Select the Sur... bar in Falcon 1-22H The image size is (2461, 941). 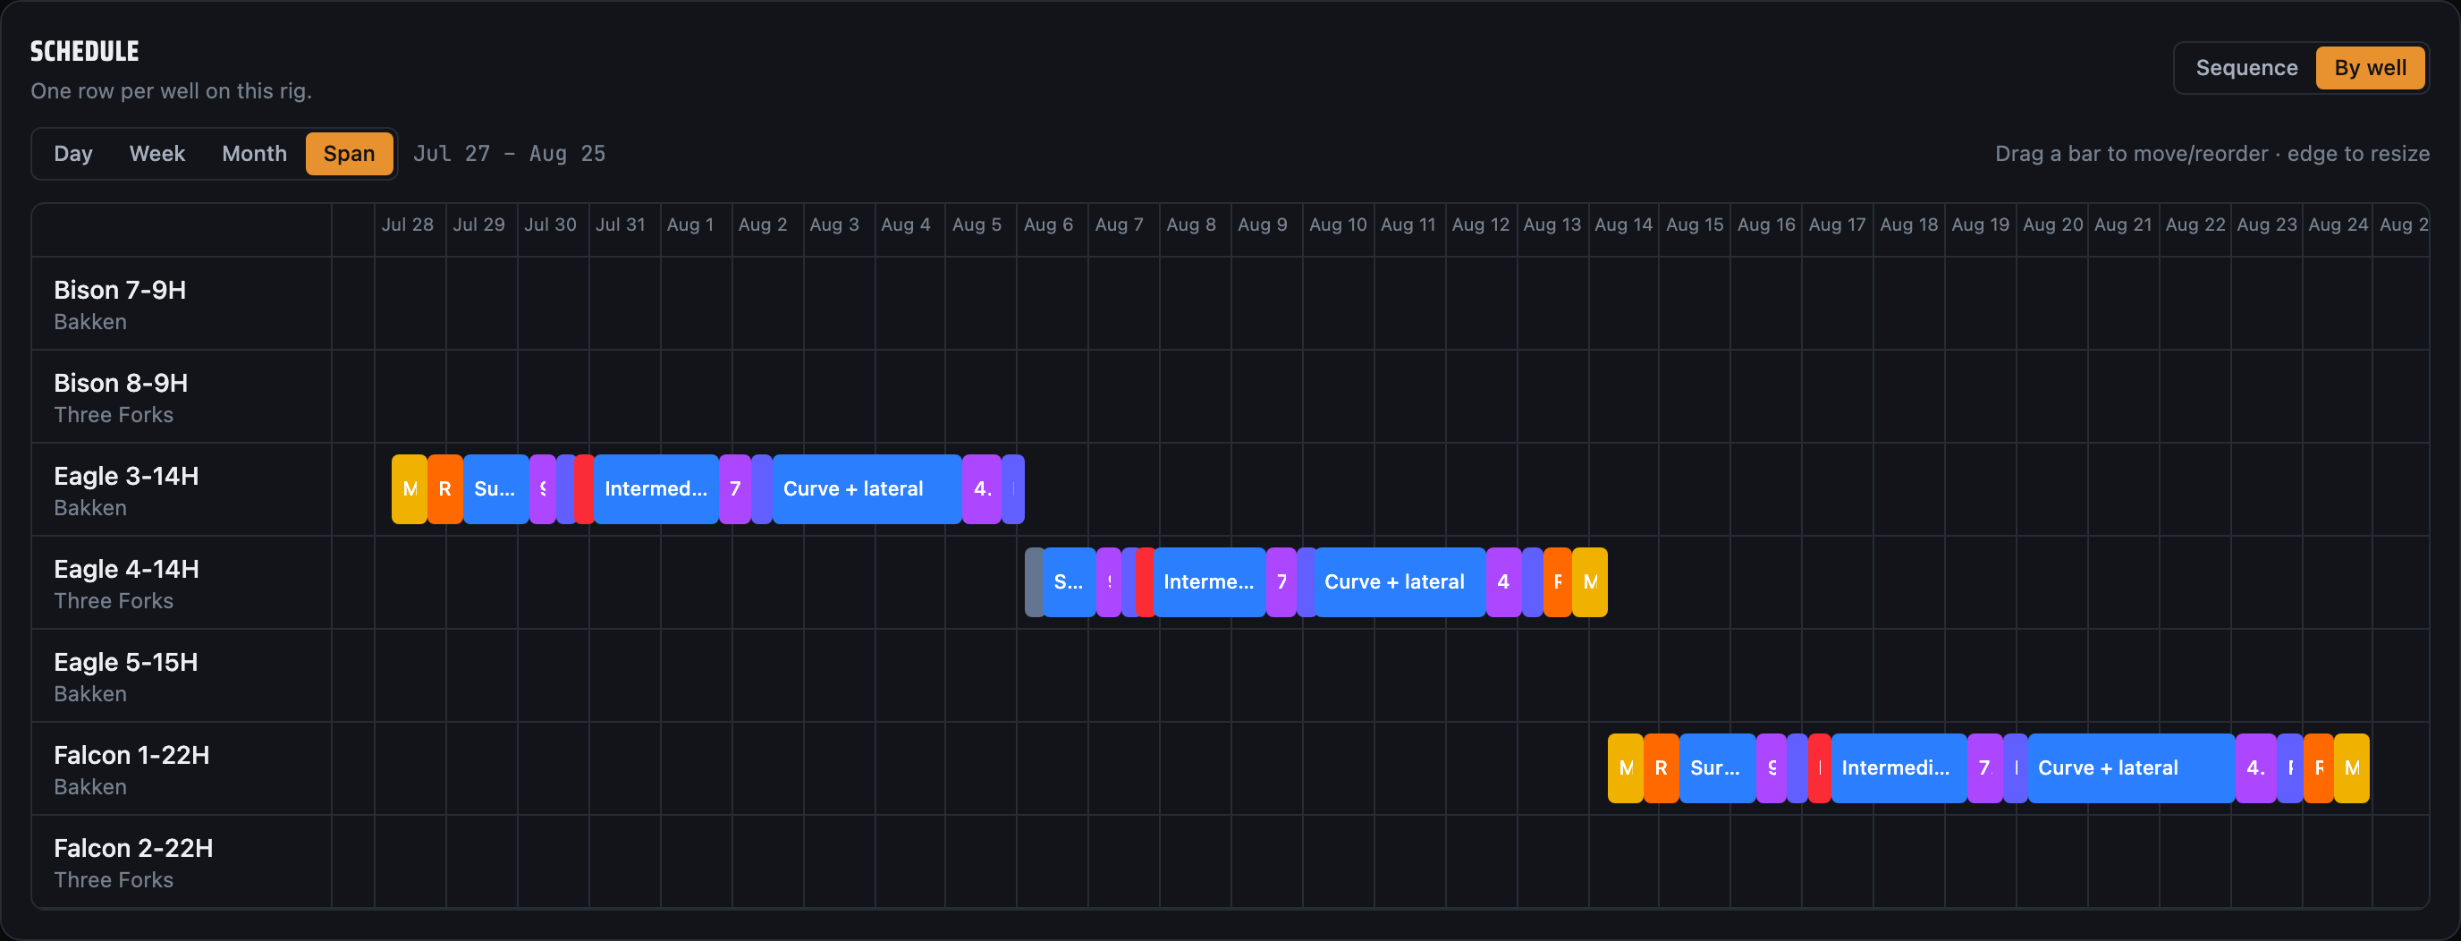[1717, 768]
